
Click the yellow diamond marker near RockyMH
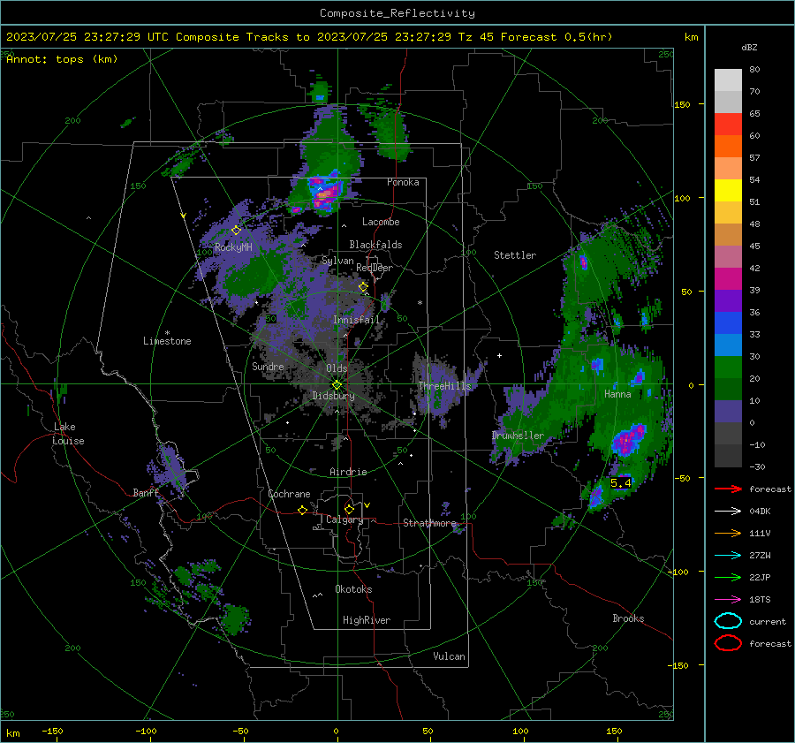coord(236,231)
